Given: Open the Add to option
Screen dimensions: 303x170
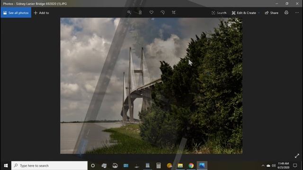Looking at the screenshot, I should point(41,13).
